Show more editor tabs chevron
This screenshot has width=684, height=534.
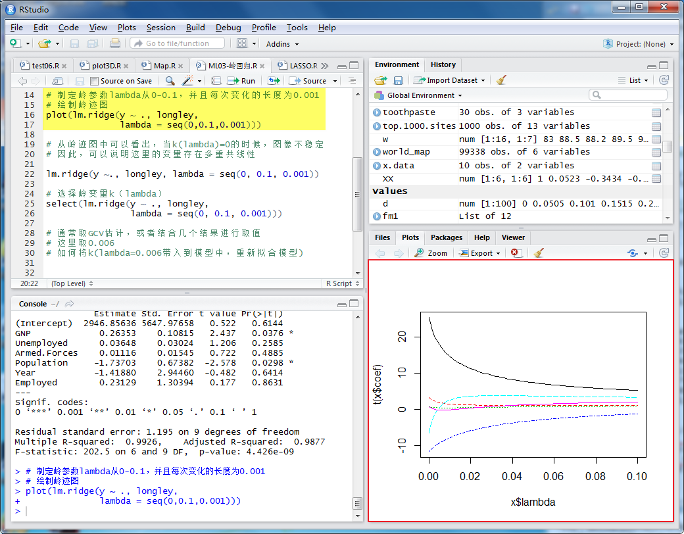[324, 66]
